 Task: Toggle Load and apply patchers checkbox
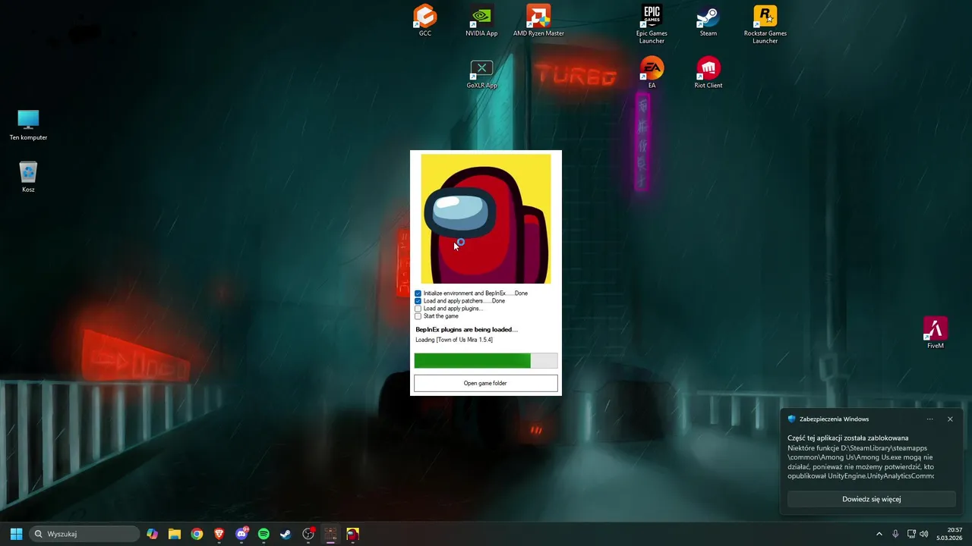[x=418, y=301]
